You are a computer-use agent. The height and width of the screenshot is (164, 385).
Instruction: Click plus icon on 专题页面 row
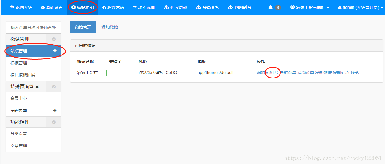tap(55, 110)
